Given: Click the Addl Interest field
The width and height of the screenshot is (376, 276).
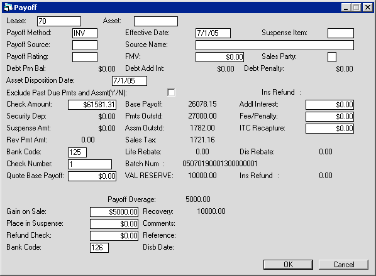Looking at the screenshot, I should (x=329, y=105).
